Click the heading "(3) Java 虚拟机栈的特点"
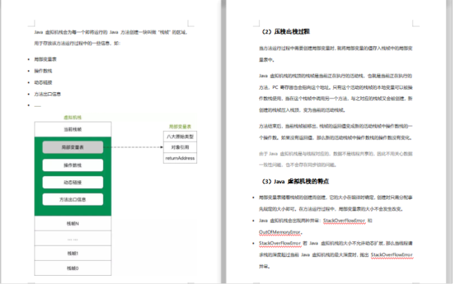455x284 pixels. click(x=295, y=181)
